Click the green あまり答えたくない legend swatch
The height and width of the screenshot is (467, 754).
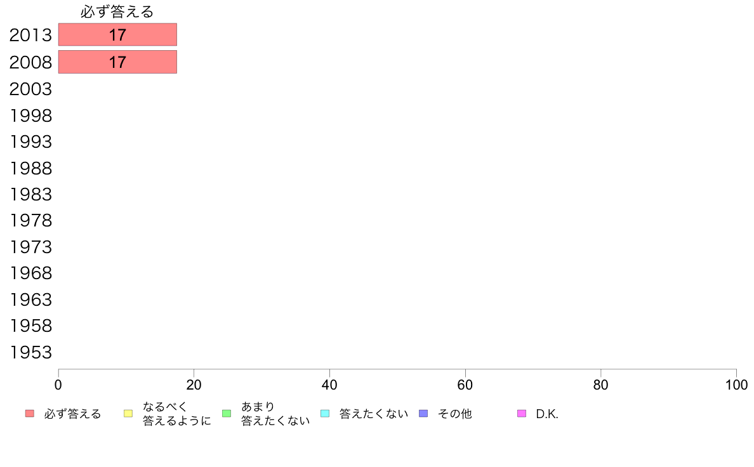click(227, 414)
